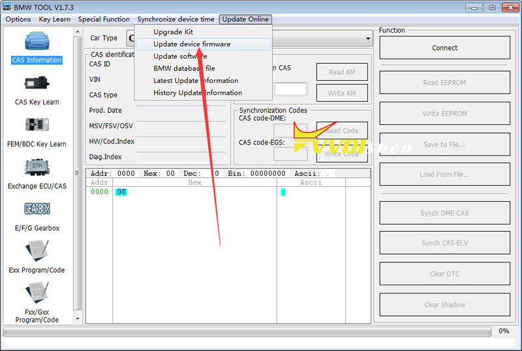This screenshot has height=351, width=522.
Task: Click the bottom progress bar
Action: click(247, 331)
